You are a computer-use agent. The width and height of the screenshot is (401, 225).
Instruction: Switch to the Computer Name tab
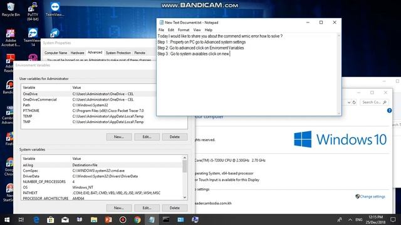(56, 52)
